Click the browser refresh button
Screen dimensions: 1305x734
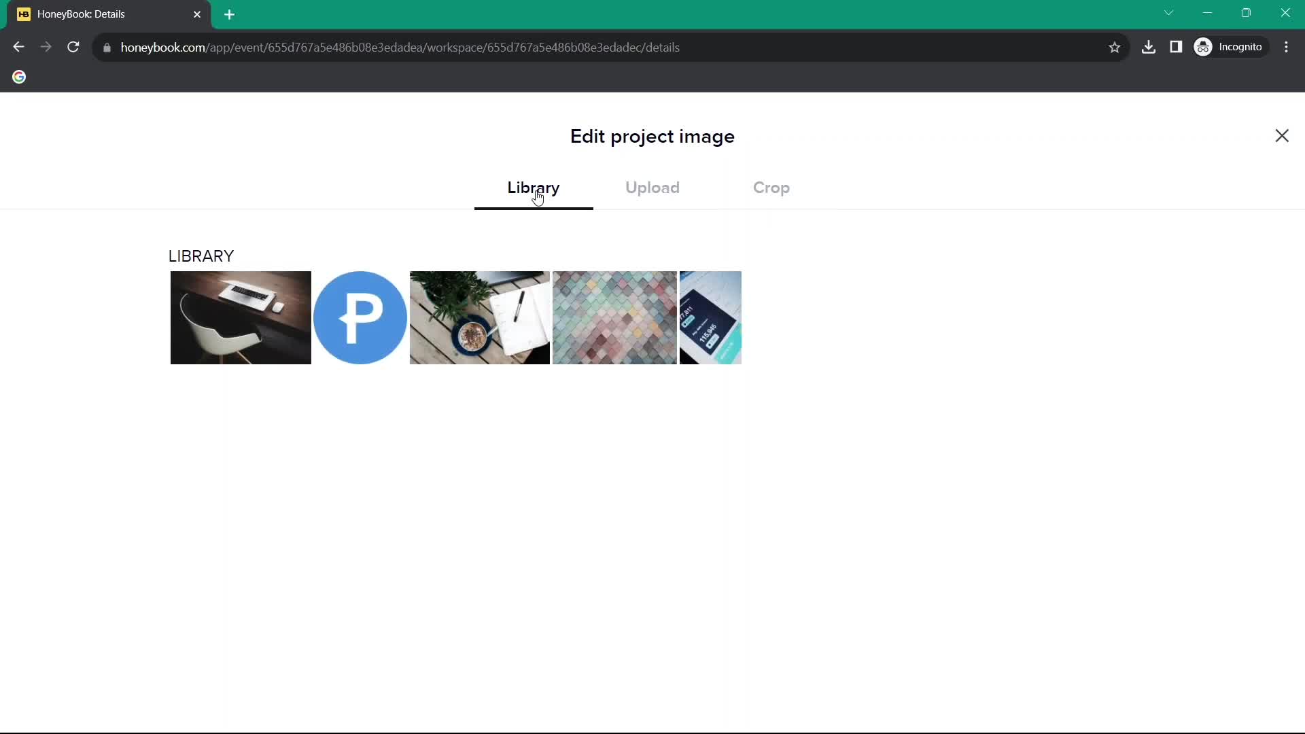73,48
